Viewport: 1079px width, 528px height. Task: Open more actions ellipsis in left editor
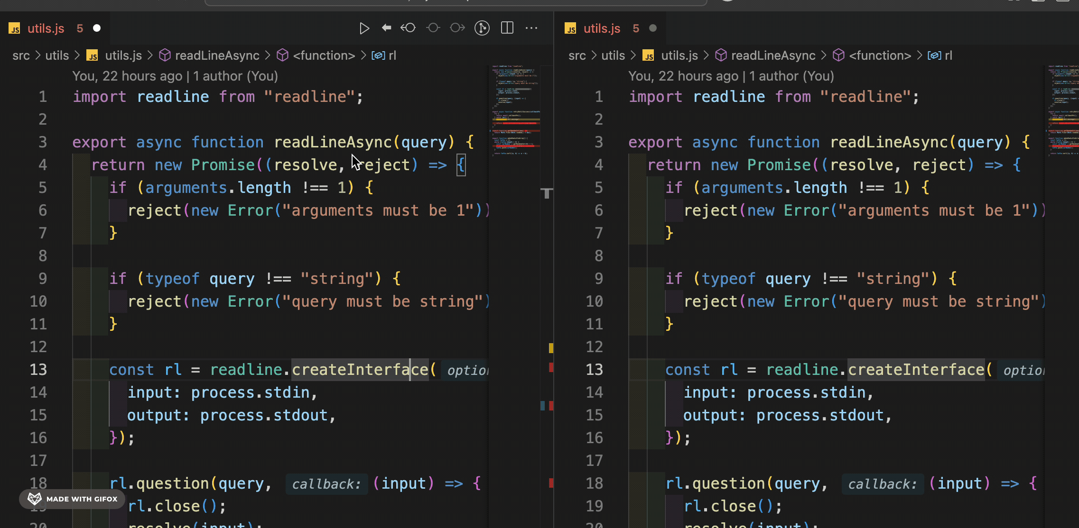[531, 28]
